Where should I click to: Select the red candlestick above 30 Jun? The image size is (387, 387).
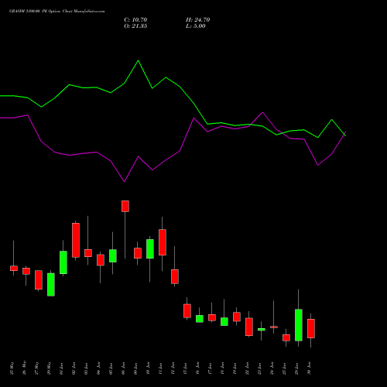point(311,328)
